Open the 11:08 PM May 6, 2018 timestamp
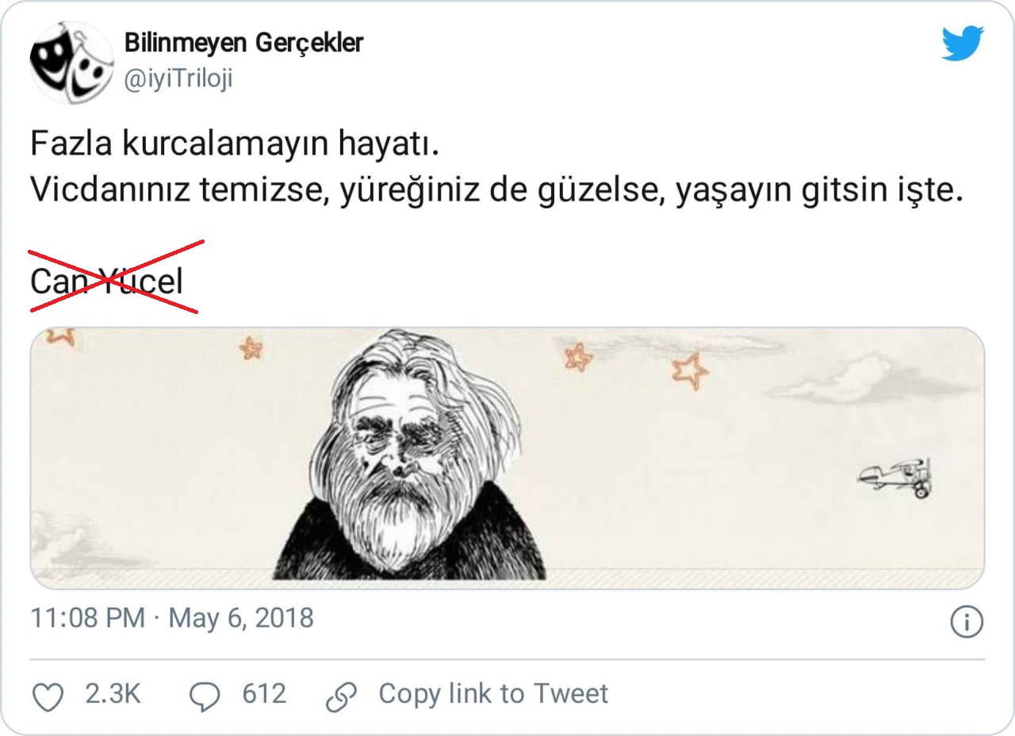The height and width of the screenshot is (736, 1015). pos(172,618)
